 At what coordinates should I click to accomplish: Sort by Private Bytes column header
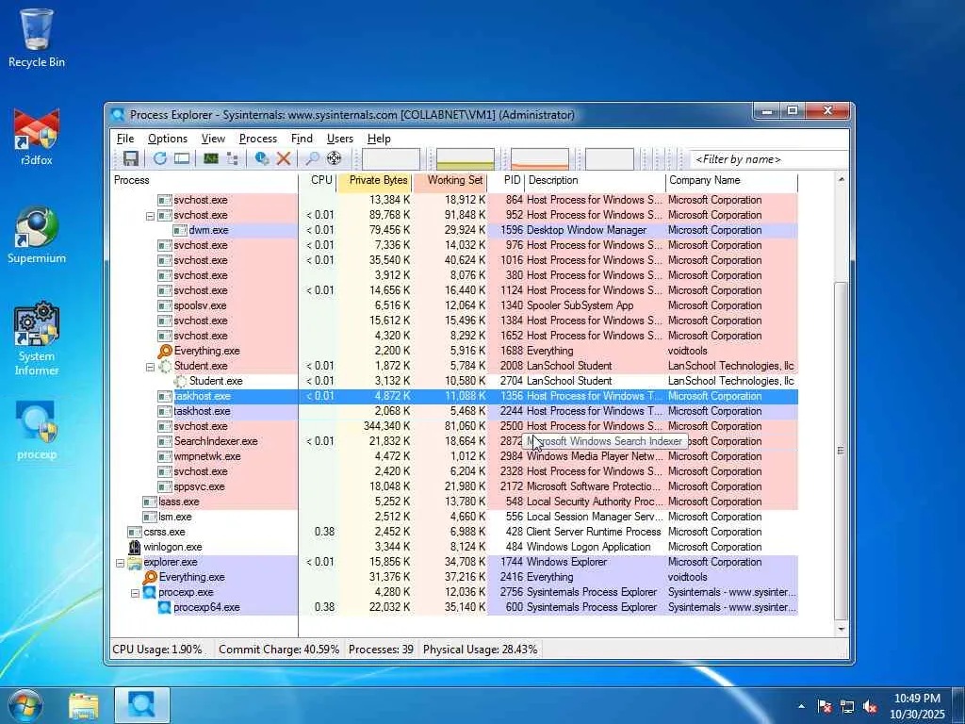[375, 180]
